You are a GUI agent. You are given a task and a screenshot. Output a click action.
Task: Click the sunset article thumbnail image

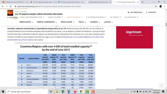10,13
